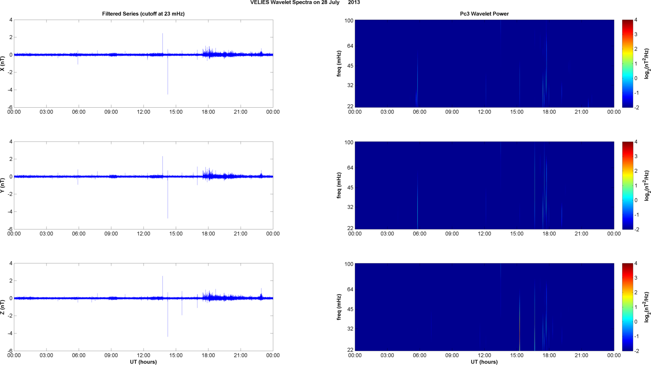Click the colorbar beside the Z wavelet spectrogram
This screenshot has width=651, height=365.
627,307
